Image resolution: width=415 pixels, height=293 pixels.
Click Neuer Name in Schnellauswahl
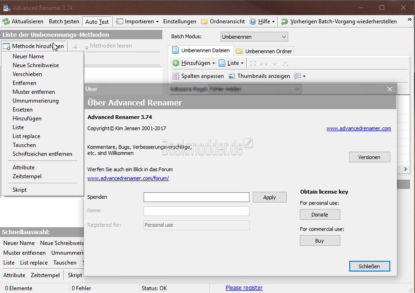click(x=19, y=243)
